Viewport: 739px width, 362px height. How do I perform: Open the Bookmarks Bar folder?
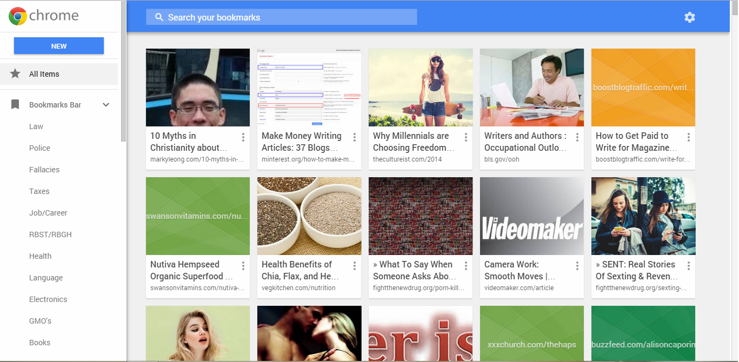coord(55,105)
